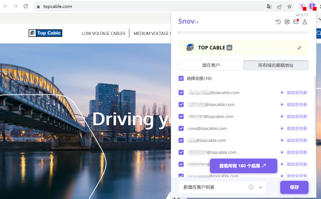Image resolution: width=321 pixels, height=199 pixels.
Task: Open Snov.io search history clock icon
Action: pyautogui.click(x=278, y=22)
